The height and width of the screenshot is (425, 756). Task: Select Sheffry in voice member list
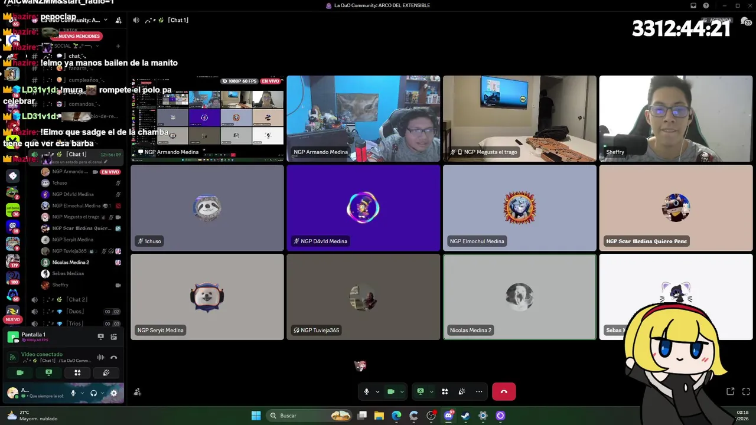(80, 285)
